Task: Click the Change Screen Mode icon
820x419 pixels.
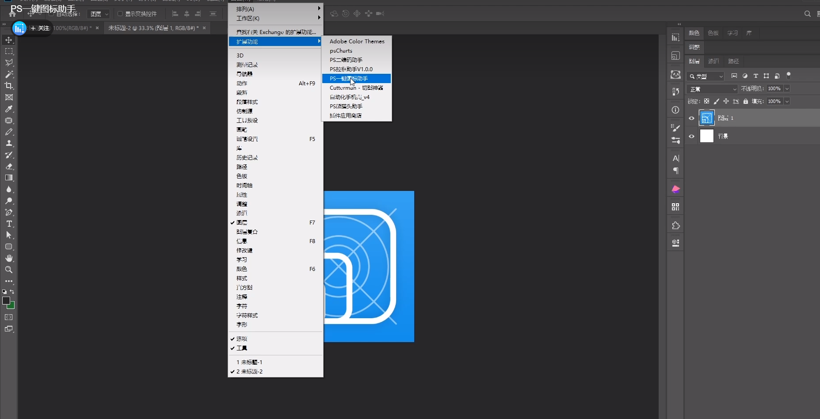Action: [9, 329]
